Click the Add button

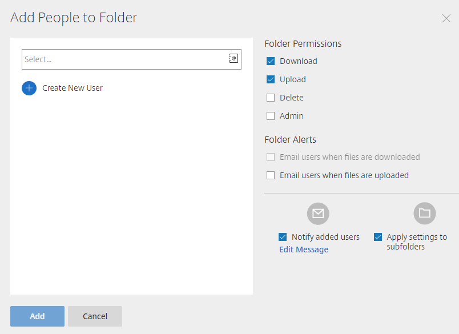point(37,316)
